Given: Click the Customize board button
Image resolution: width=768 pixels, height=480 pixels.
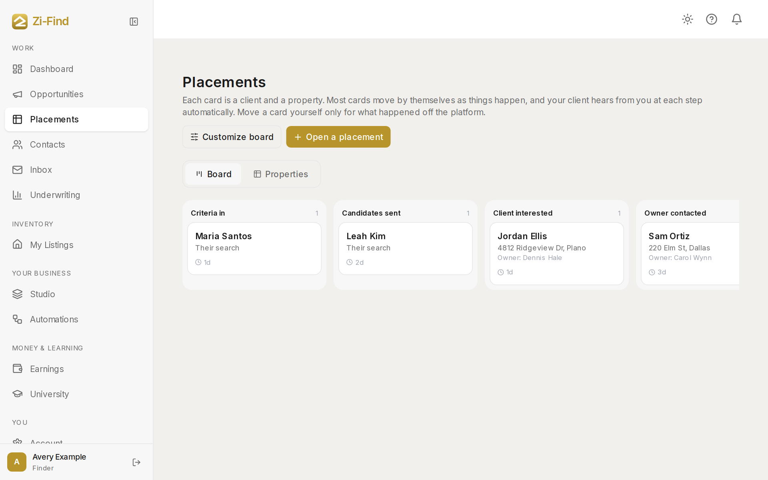Looking at the screenshot, I should 232,137.
